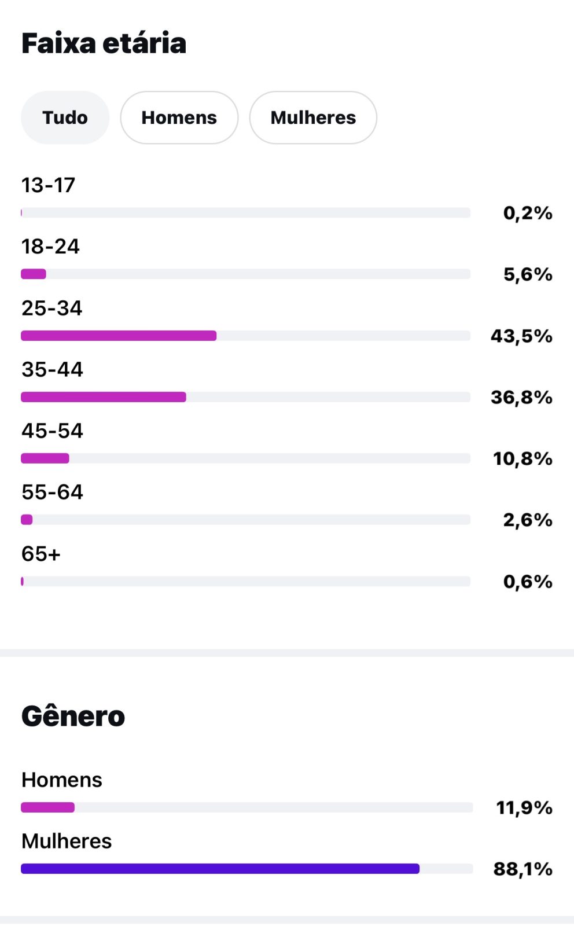Select the Tudo filter tab
The height and width of the screenshot is (926, 574).
point(65,117)
